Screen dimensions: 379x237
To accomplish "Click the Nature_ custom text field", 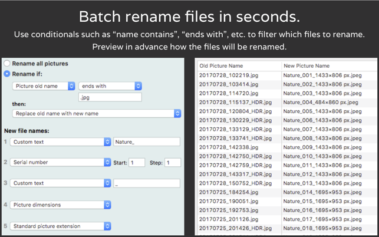I will (x=147, y=142).
